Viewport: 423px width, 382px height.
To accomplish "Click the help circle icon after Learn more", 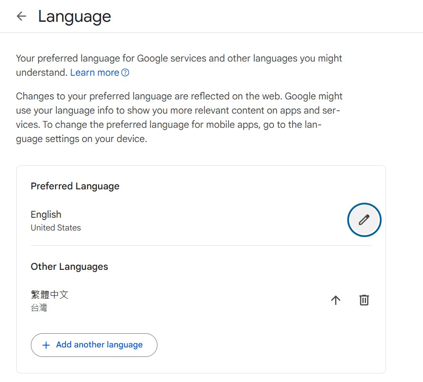I will (125, 73).
